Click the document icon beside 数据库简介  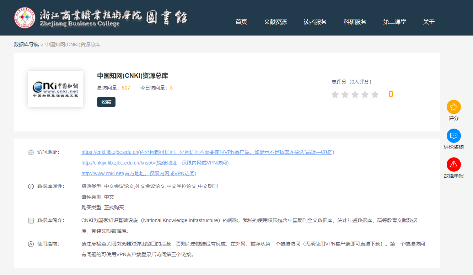click(31, 220)
